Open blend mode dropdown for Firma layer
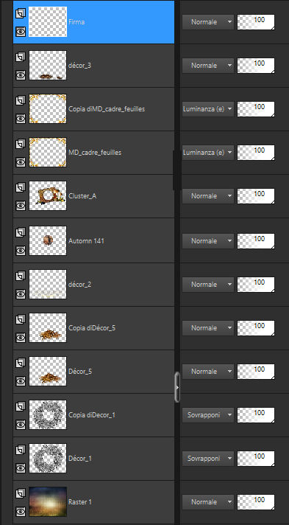This screenshot has height=525, width=289. click(x=208, y=22)
